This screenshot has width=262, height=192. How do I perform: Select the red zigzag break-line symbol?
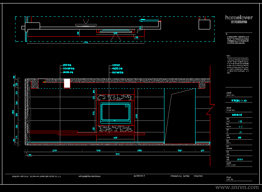210,109
